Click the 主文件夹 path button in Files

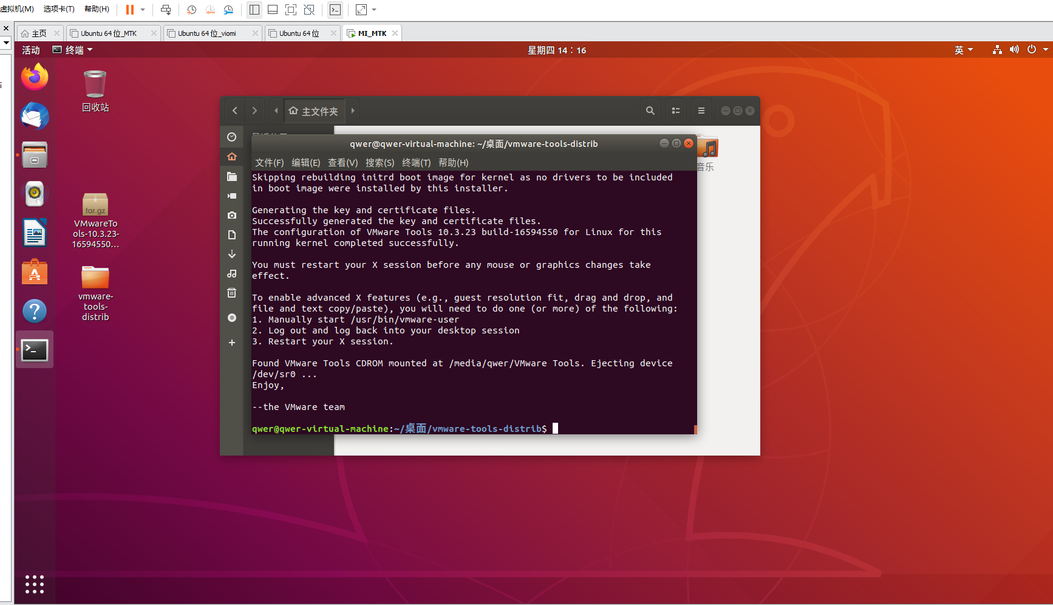tap(313, 111)
